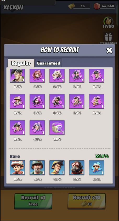
Task: Select the red cap boy rare hero
Action: [x=17, y=168]
